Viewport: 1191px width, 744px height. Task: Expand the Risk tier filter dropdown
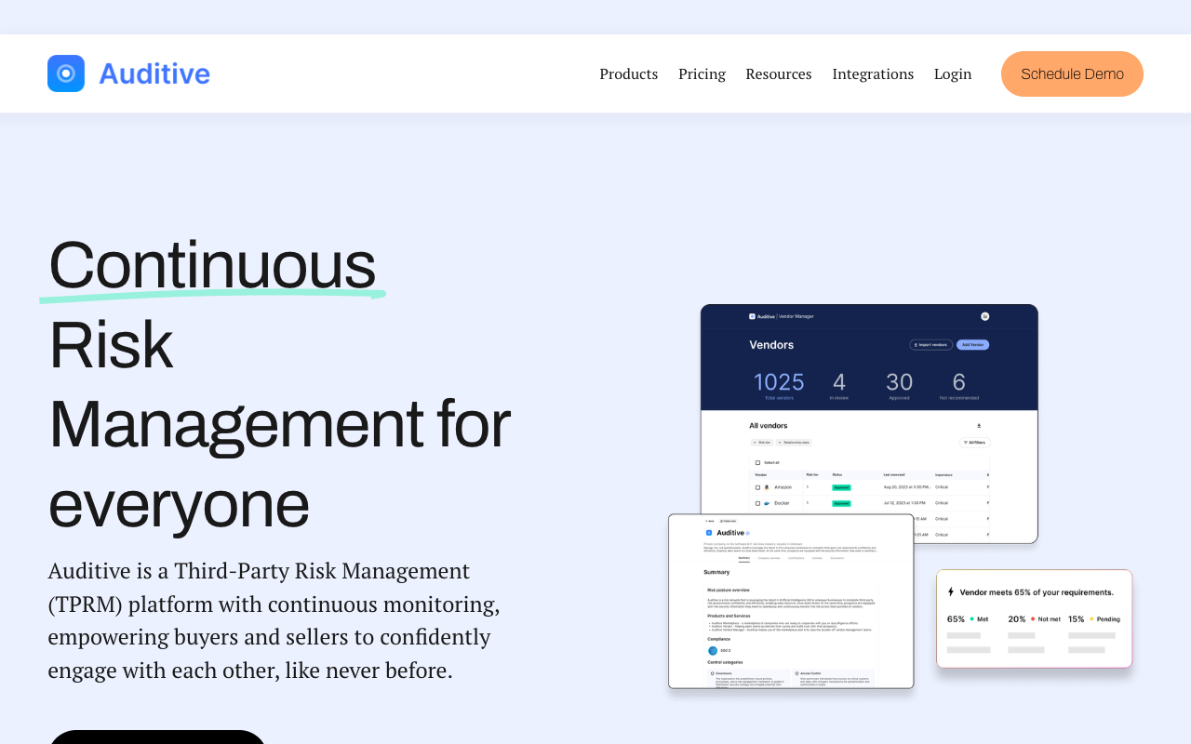tap(762, 443)
